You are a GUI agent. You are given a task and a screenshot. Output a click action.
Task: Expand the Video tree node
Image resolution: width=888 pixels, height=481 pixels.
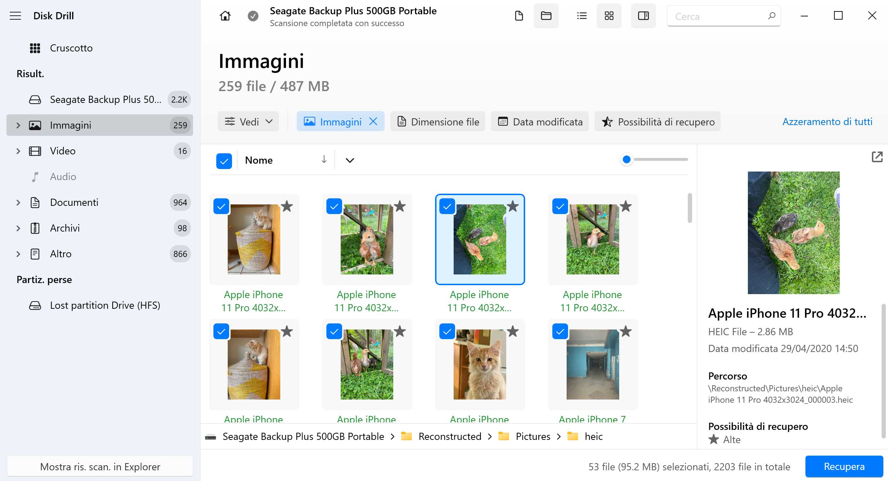pyautogui.click(x=18, y=151)
